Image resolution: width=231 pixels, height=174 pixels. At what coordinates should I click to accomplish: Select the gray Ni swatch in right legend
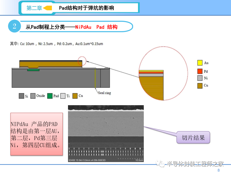click(200, 78)
